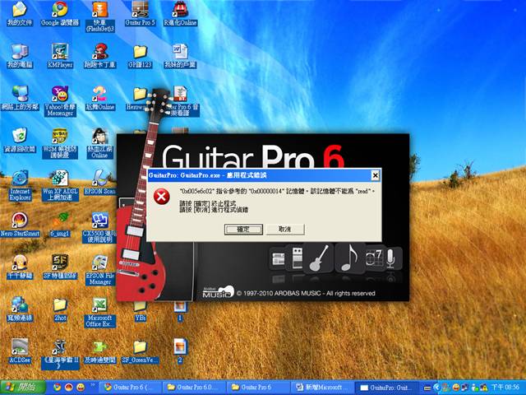Open the R進化Online desktop shortcut
526x395 pixels.
[x=180, y=14]
